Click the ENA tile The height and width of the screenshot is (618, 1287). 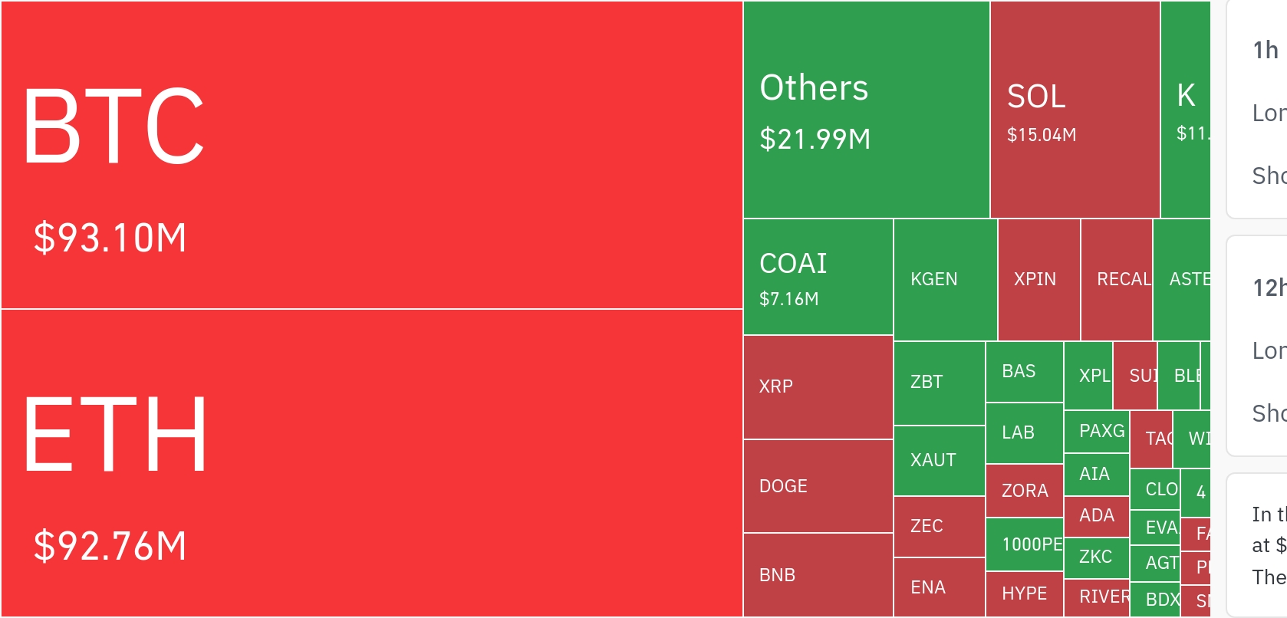pos(939,587)
